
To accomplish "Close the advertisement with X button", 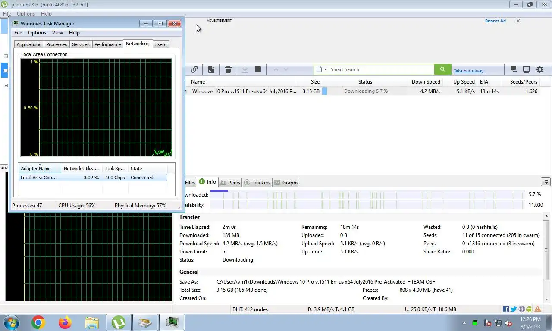I will coord(518,21).
